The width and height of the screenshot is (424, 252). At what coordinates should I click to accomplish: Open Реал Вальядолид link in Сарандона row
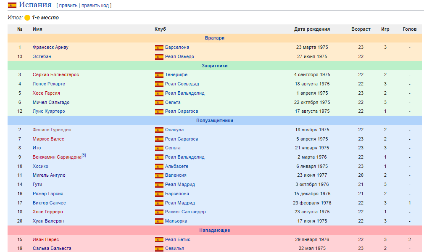185,157
